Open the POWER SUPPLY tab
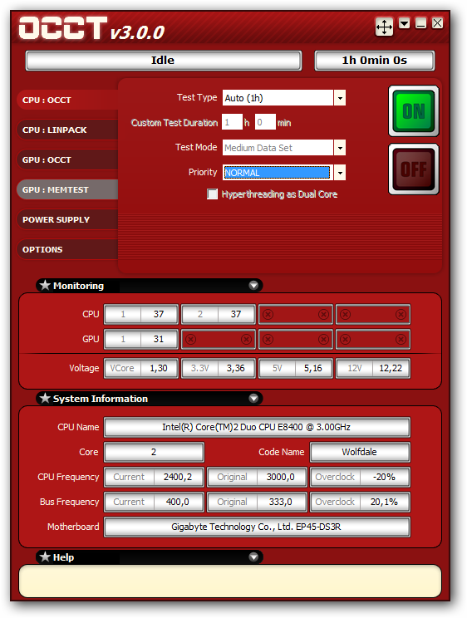Viewport: 467px width, 618px height. click(x=67, y=219)
